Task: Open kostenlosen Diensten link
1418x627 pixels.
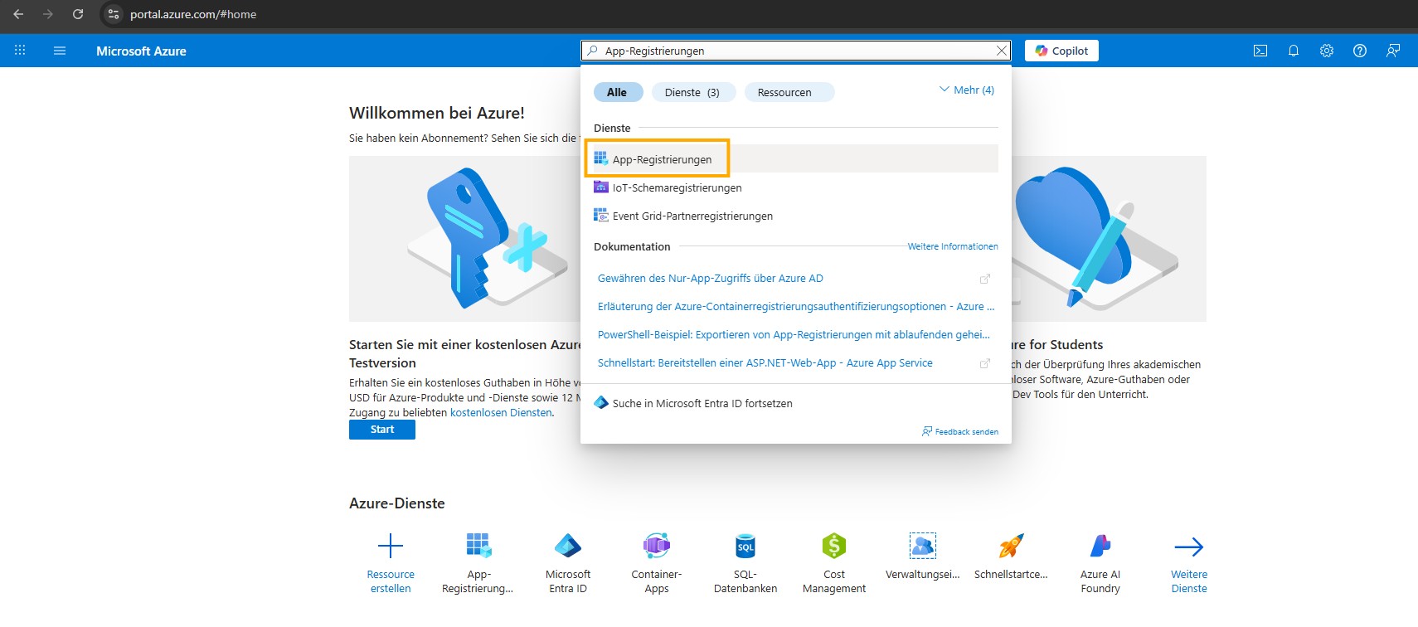Action: click(x=501, y=412)
